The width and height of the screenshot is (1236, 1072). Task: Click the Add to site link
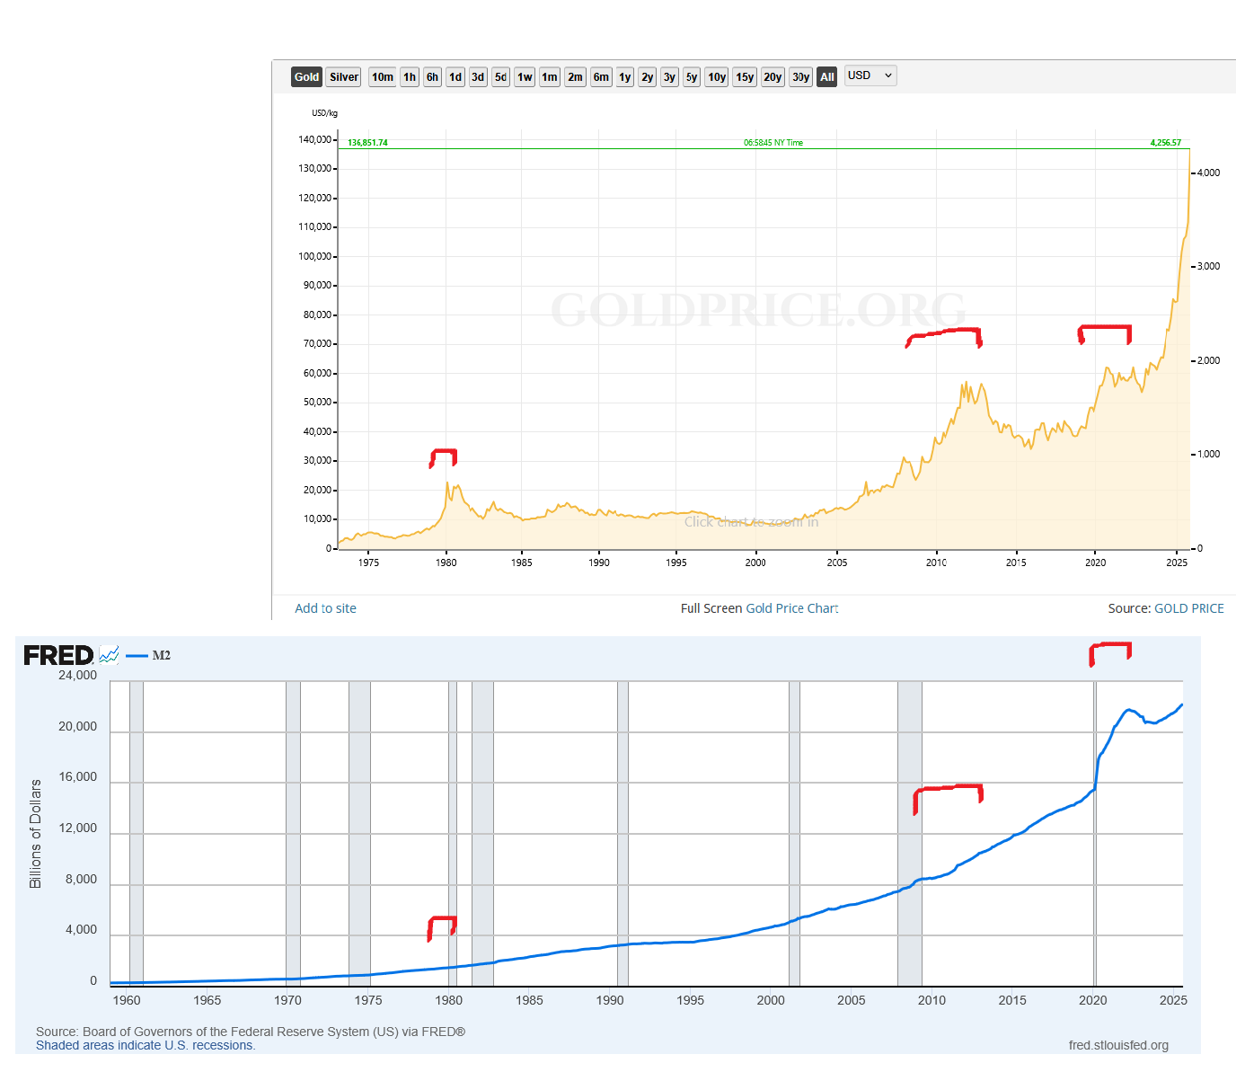(325, 608)
